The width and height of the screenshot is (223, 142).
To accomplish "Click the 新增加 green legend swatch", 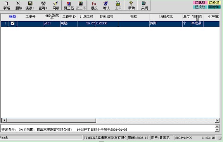I will point(214,7).
